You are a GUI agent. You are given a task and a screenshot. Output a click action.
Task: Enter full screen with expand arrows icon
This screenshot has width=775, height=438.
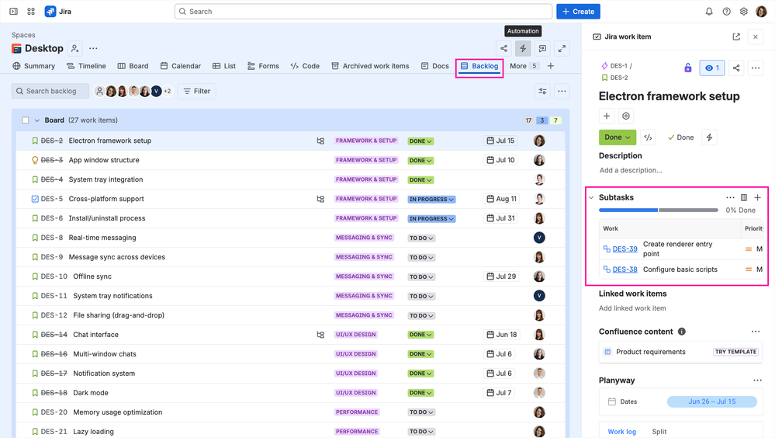click(562, 48)
